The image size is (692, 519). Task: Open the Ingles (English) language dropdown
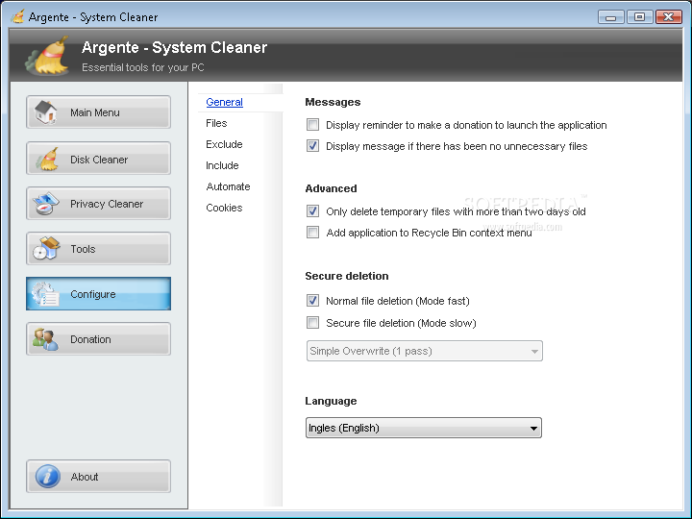pos(424,428)
